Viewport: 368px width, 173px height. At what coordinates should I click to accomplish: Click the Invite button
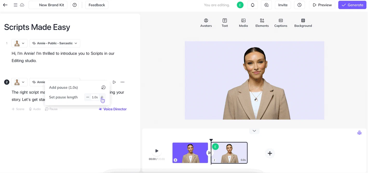[283, 5]
